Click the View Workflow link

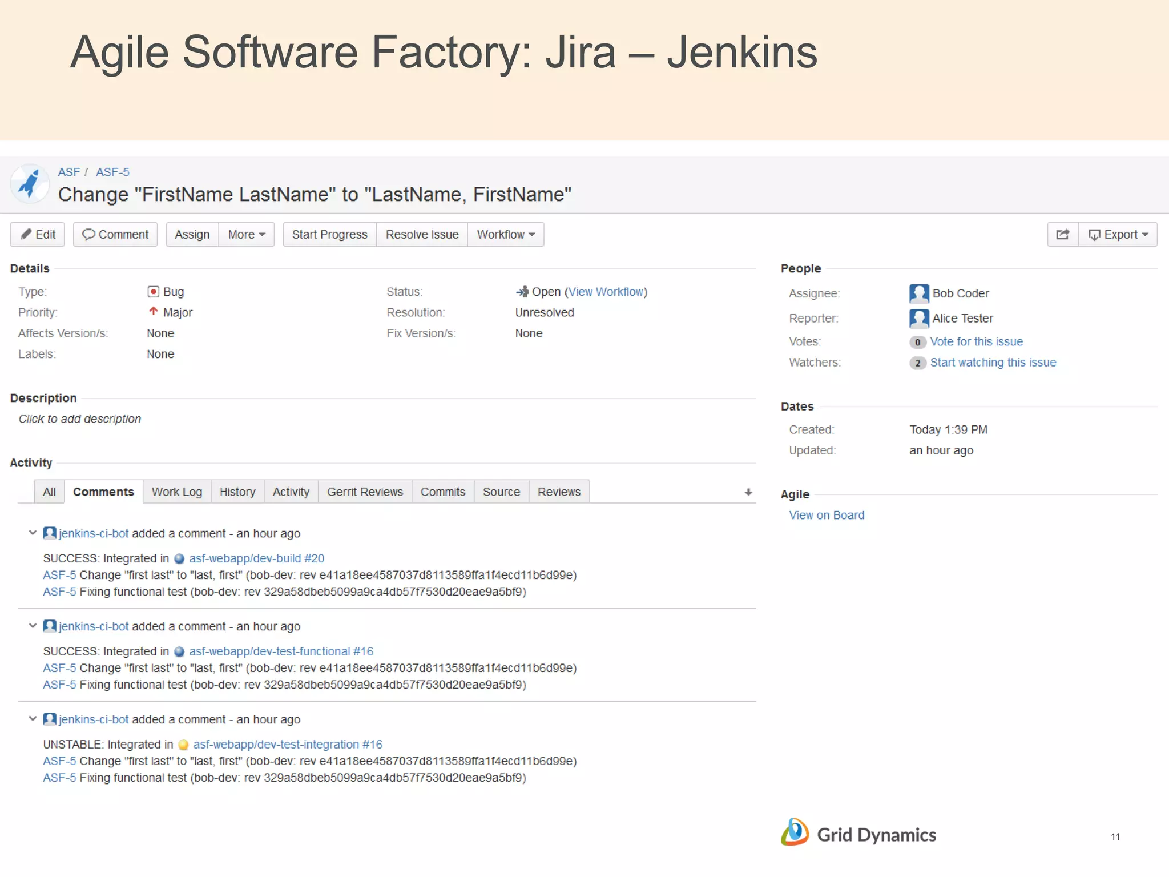click(606, 292)
